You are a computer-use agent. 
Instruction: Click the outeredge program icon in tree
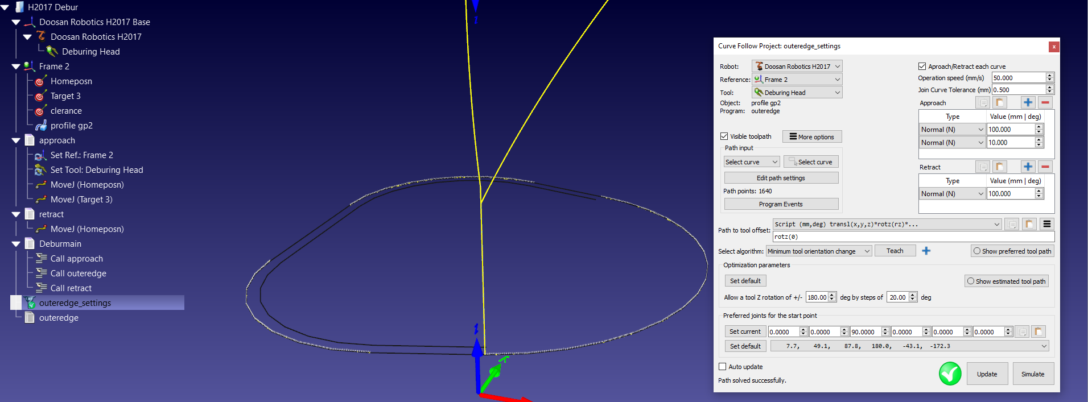(x=30, y=318)
